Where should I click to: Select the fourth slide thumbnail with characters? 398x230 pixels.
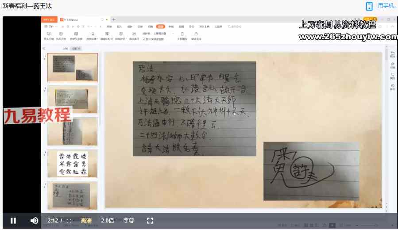73,164
